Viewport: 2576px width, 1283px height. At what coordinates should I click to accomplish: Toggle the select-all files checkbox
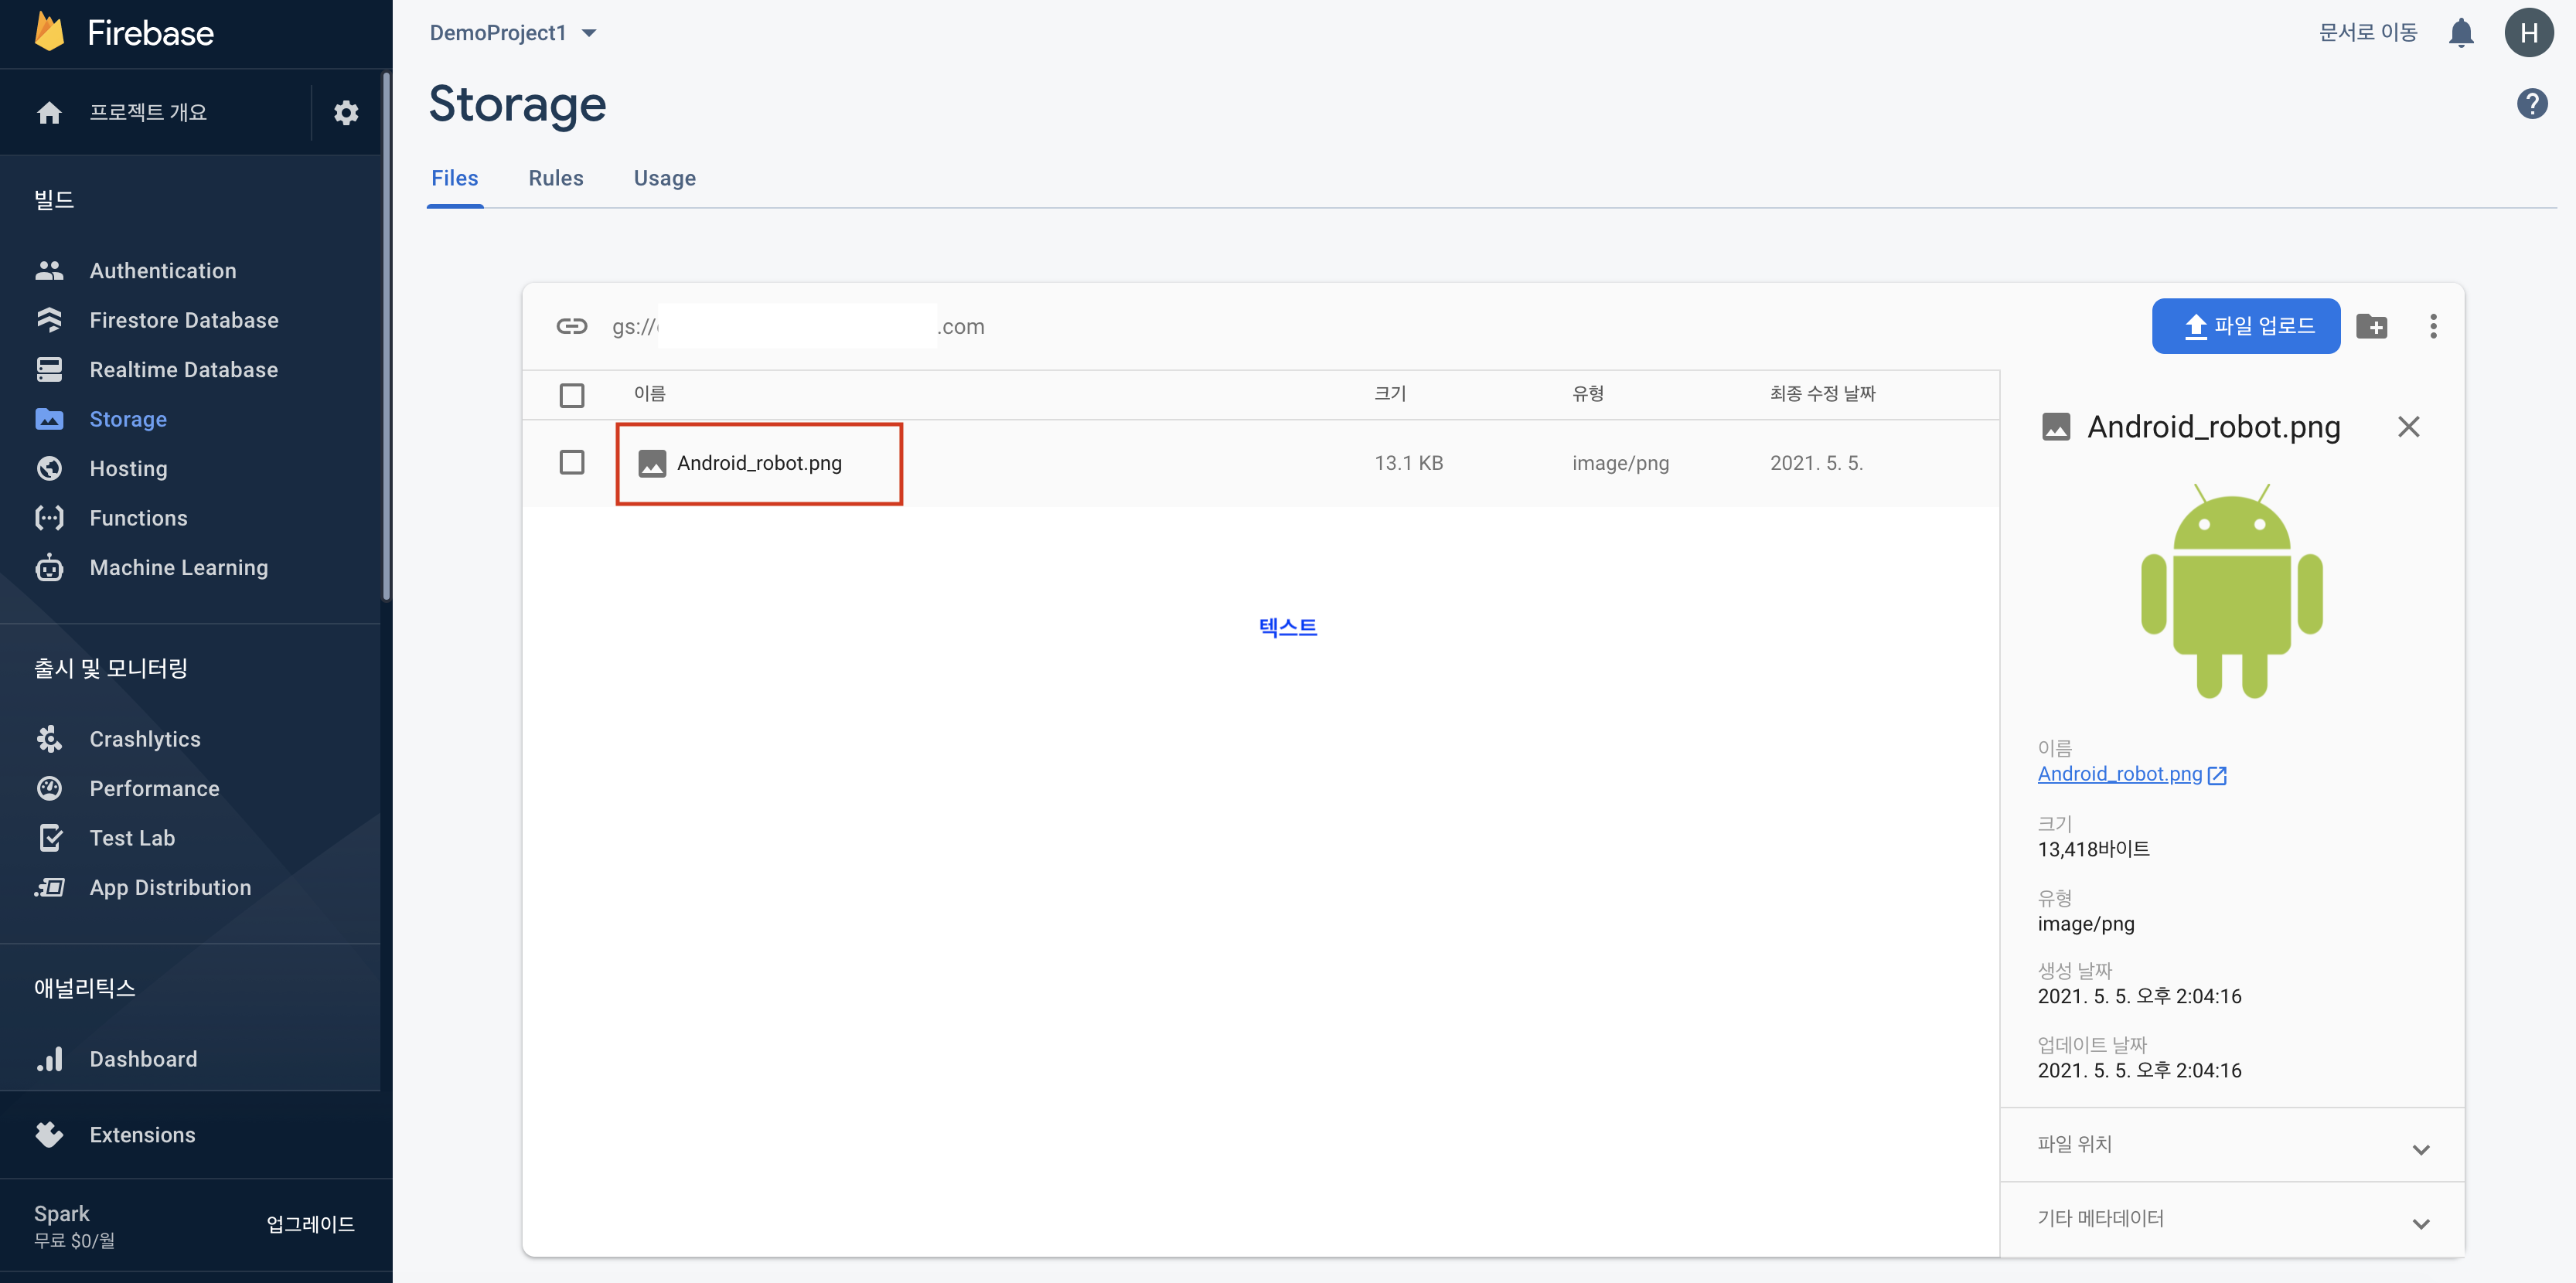(571, 395)
